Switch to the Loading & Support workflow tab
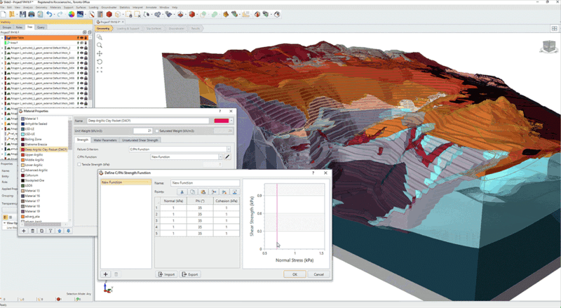The width and height of the screenshot is (561, 308). [x=128, y=28]
